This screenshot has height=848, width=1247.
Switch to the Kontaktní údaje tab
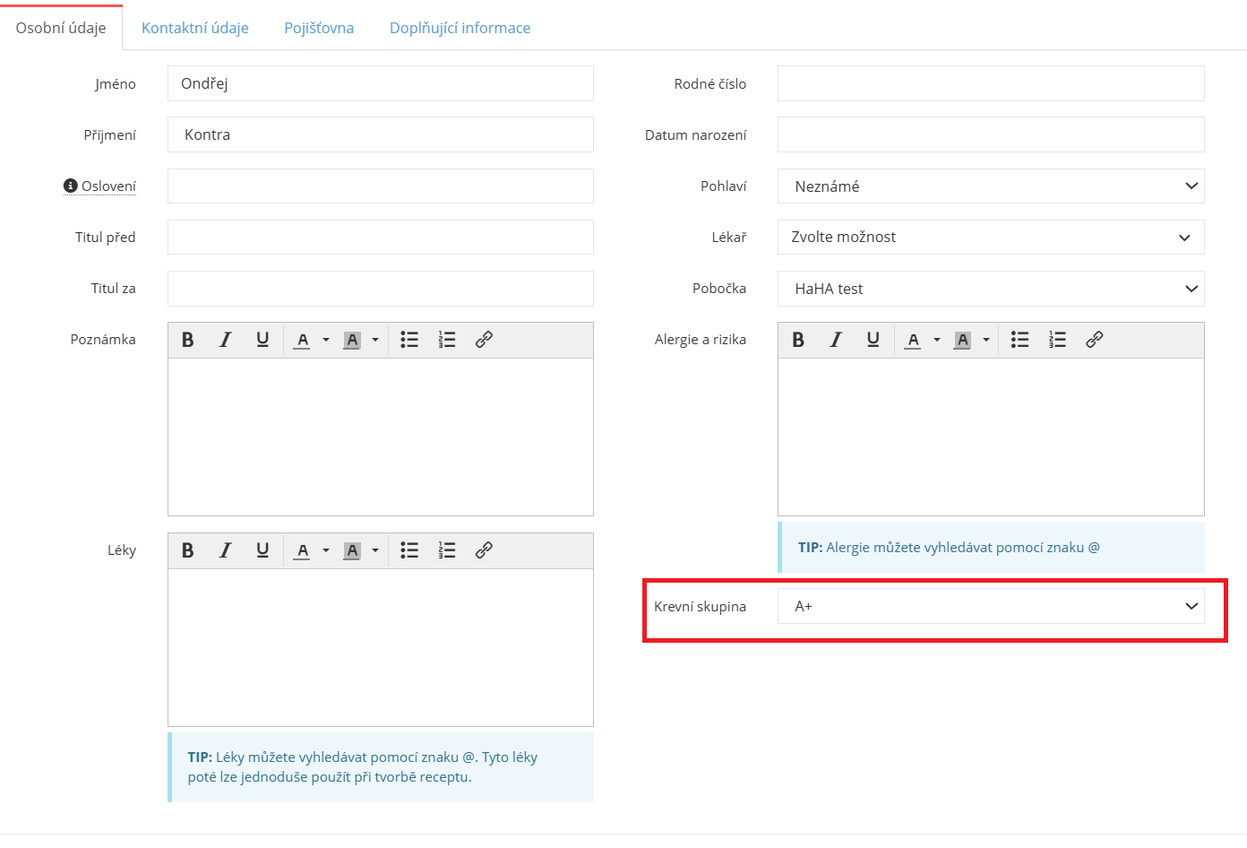pyautogui.click(x=195, y=28)
